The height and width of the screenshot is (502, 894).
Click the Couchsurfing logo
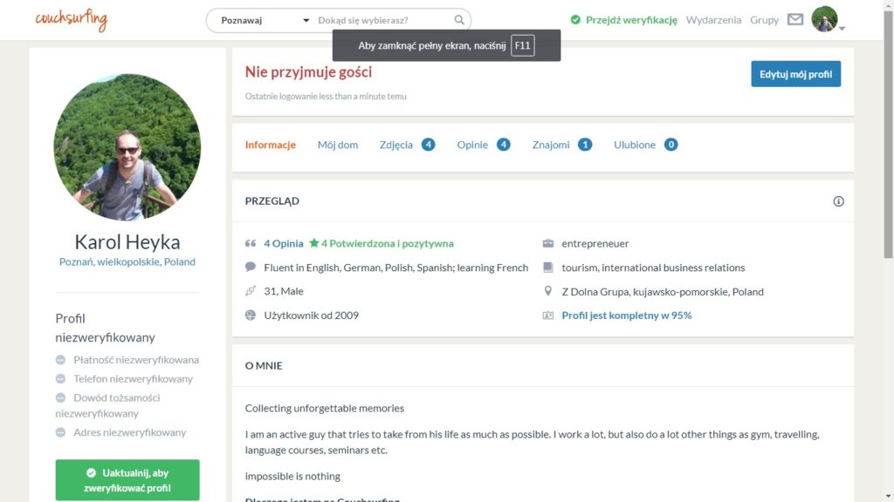tap(72, 21)
